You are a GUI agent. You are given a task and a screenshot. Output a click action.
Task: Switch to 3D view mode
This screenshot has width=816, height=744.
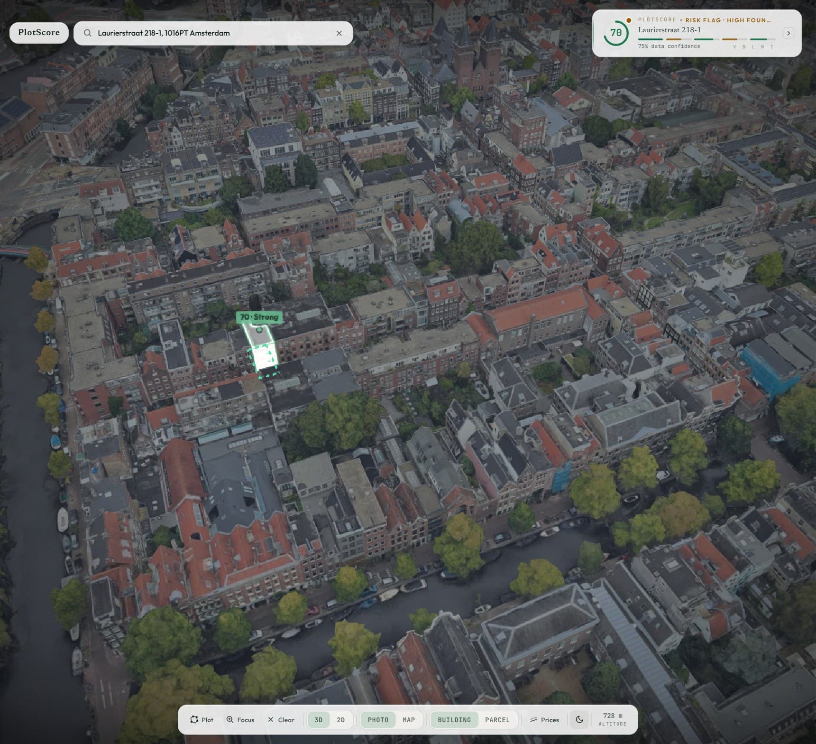pyautogui.click(x=319, y=720)
